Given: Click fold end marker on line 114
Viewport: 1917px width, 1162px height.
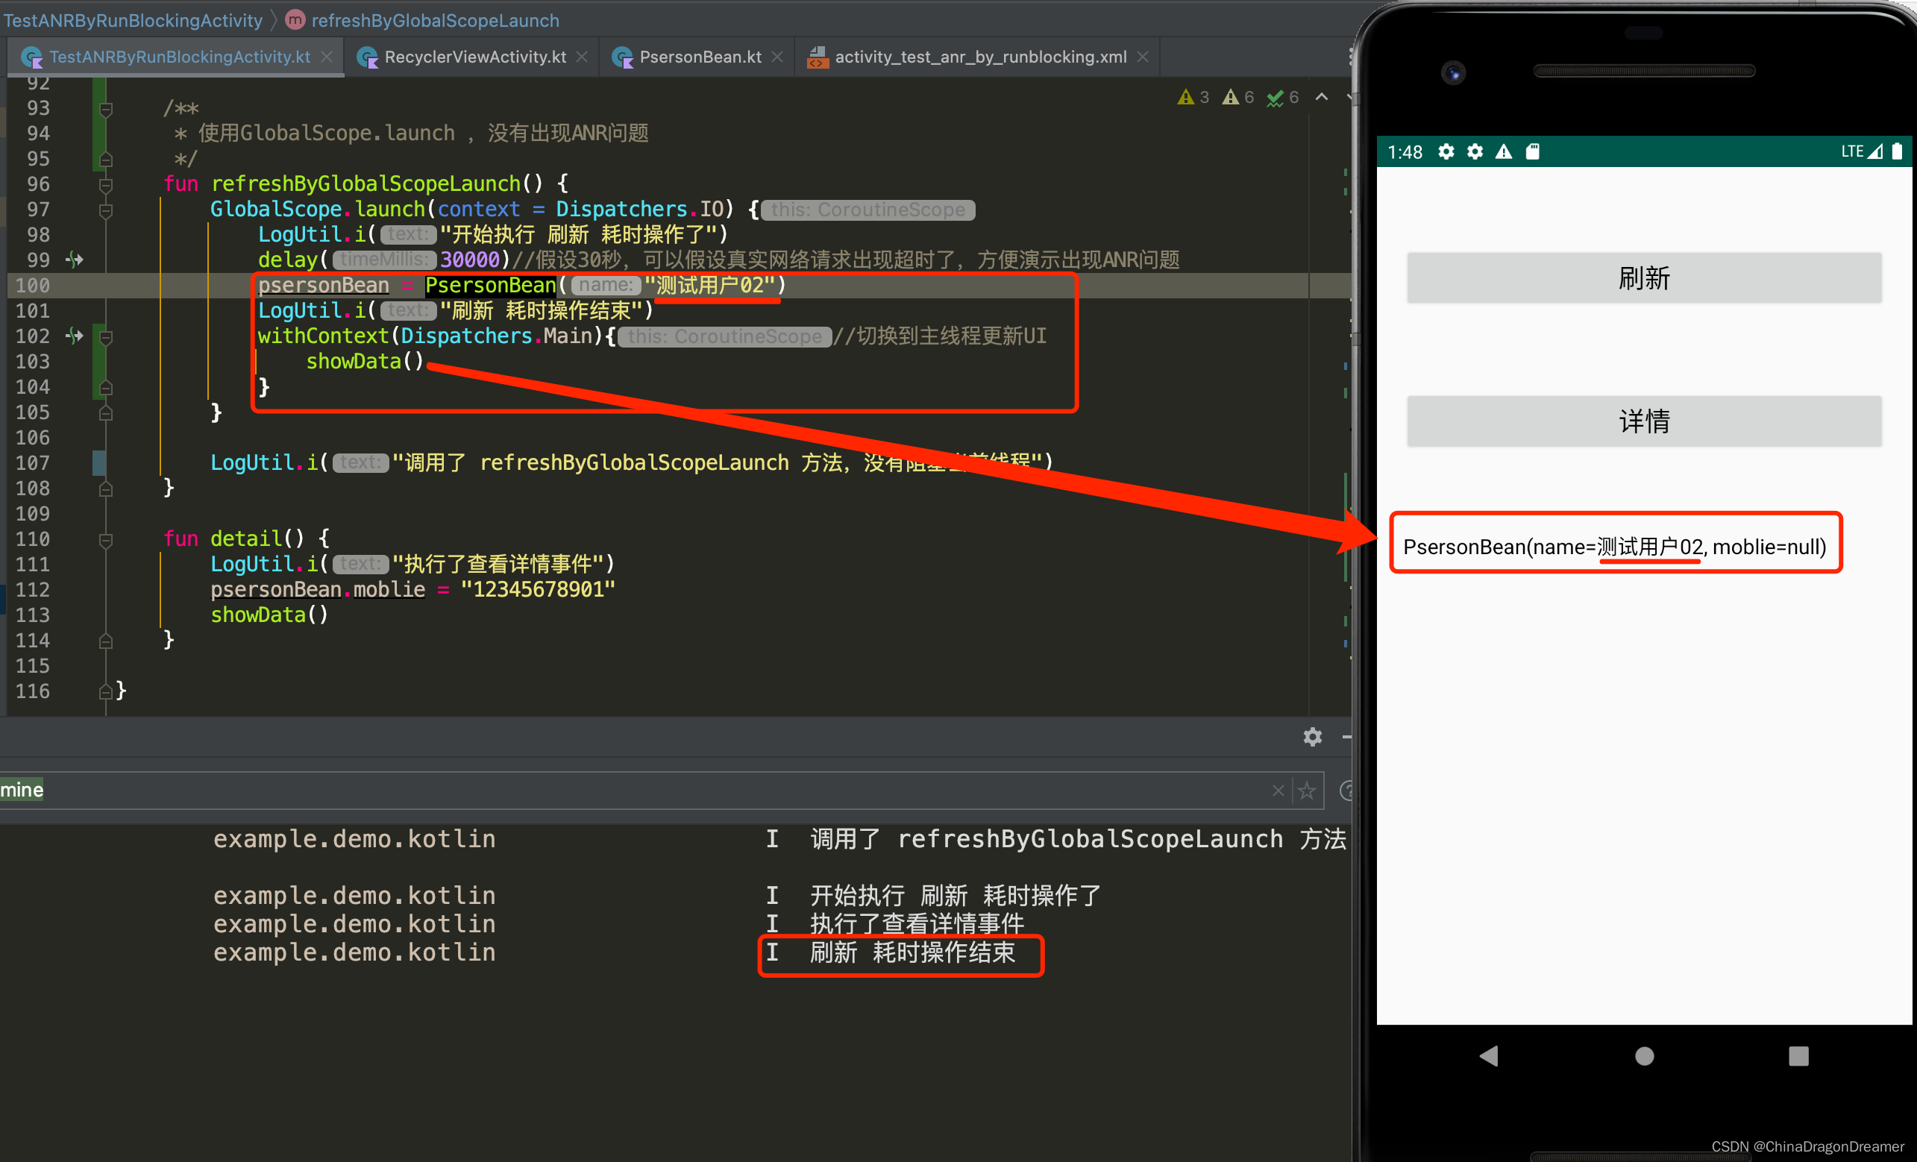Looking at the screenshot, I should pyautogui.click(x=107, y=641).
